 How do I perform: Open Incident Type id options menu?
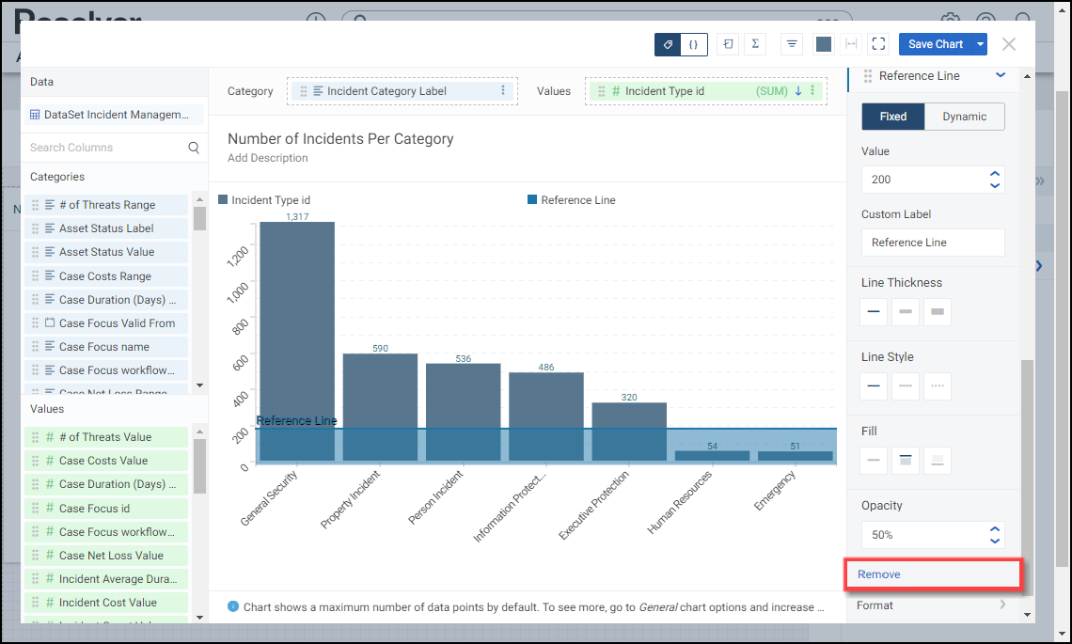[812, 91]
